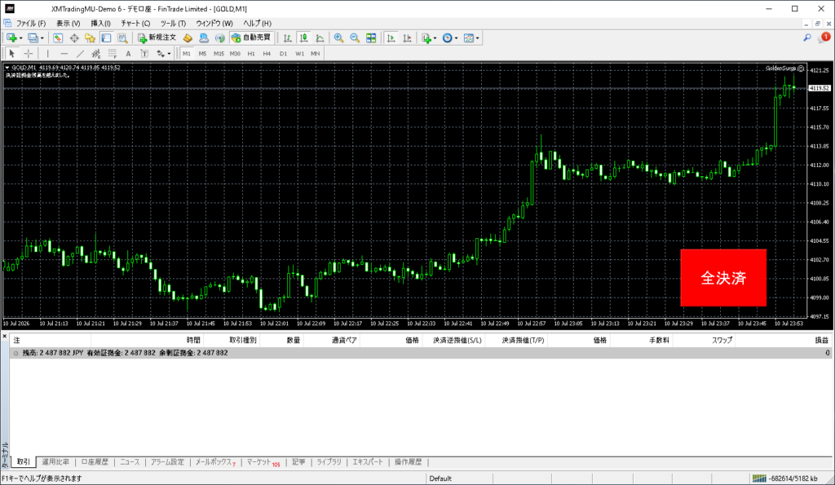Select the Fibonacci retracement tool
Viewport: 835px width, 485px height.
113,53
